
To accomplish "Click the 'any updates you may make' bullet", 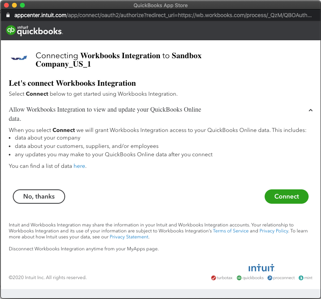I will (114, 155).
